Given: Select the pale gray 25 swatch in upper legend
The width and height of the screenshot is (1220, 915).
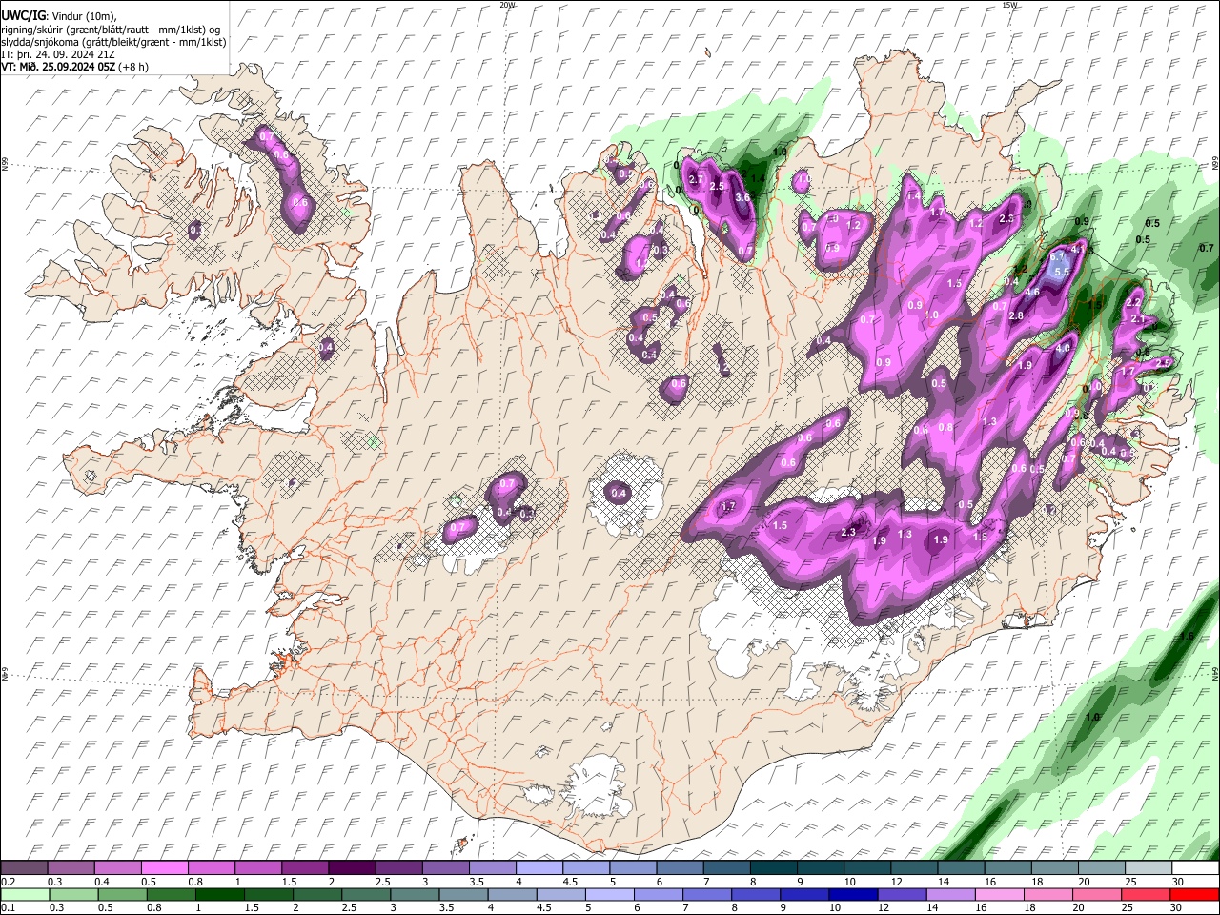Looking at the screenshot, I should coord(1149,867).
